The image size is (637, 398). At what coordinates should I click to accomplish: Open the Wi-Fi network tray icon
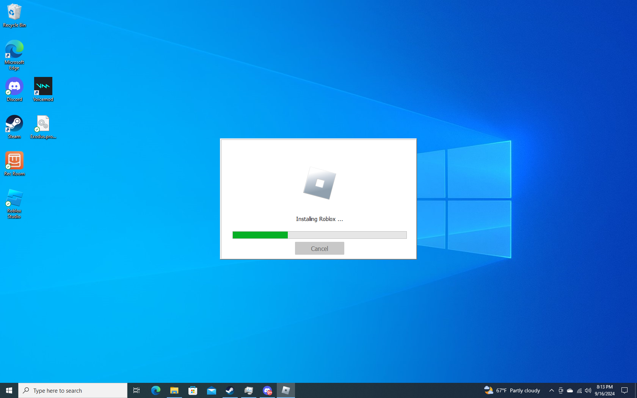pos(579,390)
